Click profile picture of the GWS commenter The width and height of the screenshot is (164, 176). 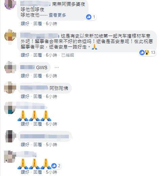click(10, 67)
